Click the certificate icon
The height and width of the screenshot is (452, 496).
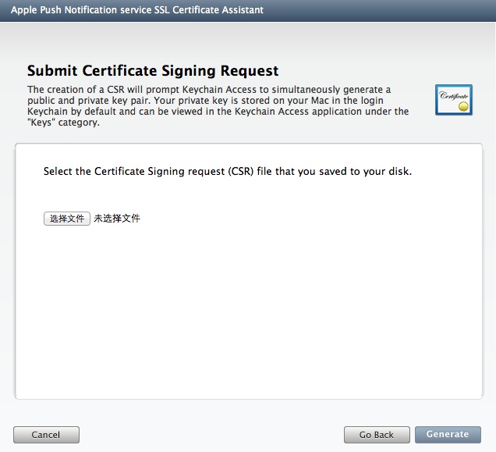[453, 100]
